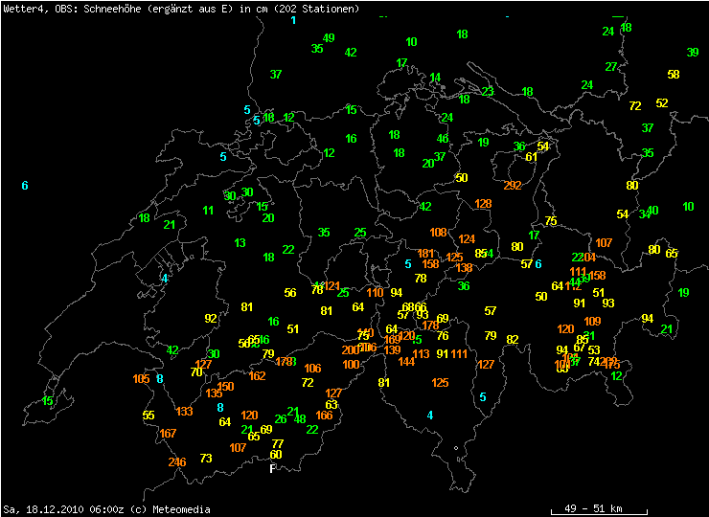Select the yellow 82 snow depth value

[x=513, y=340]
